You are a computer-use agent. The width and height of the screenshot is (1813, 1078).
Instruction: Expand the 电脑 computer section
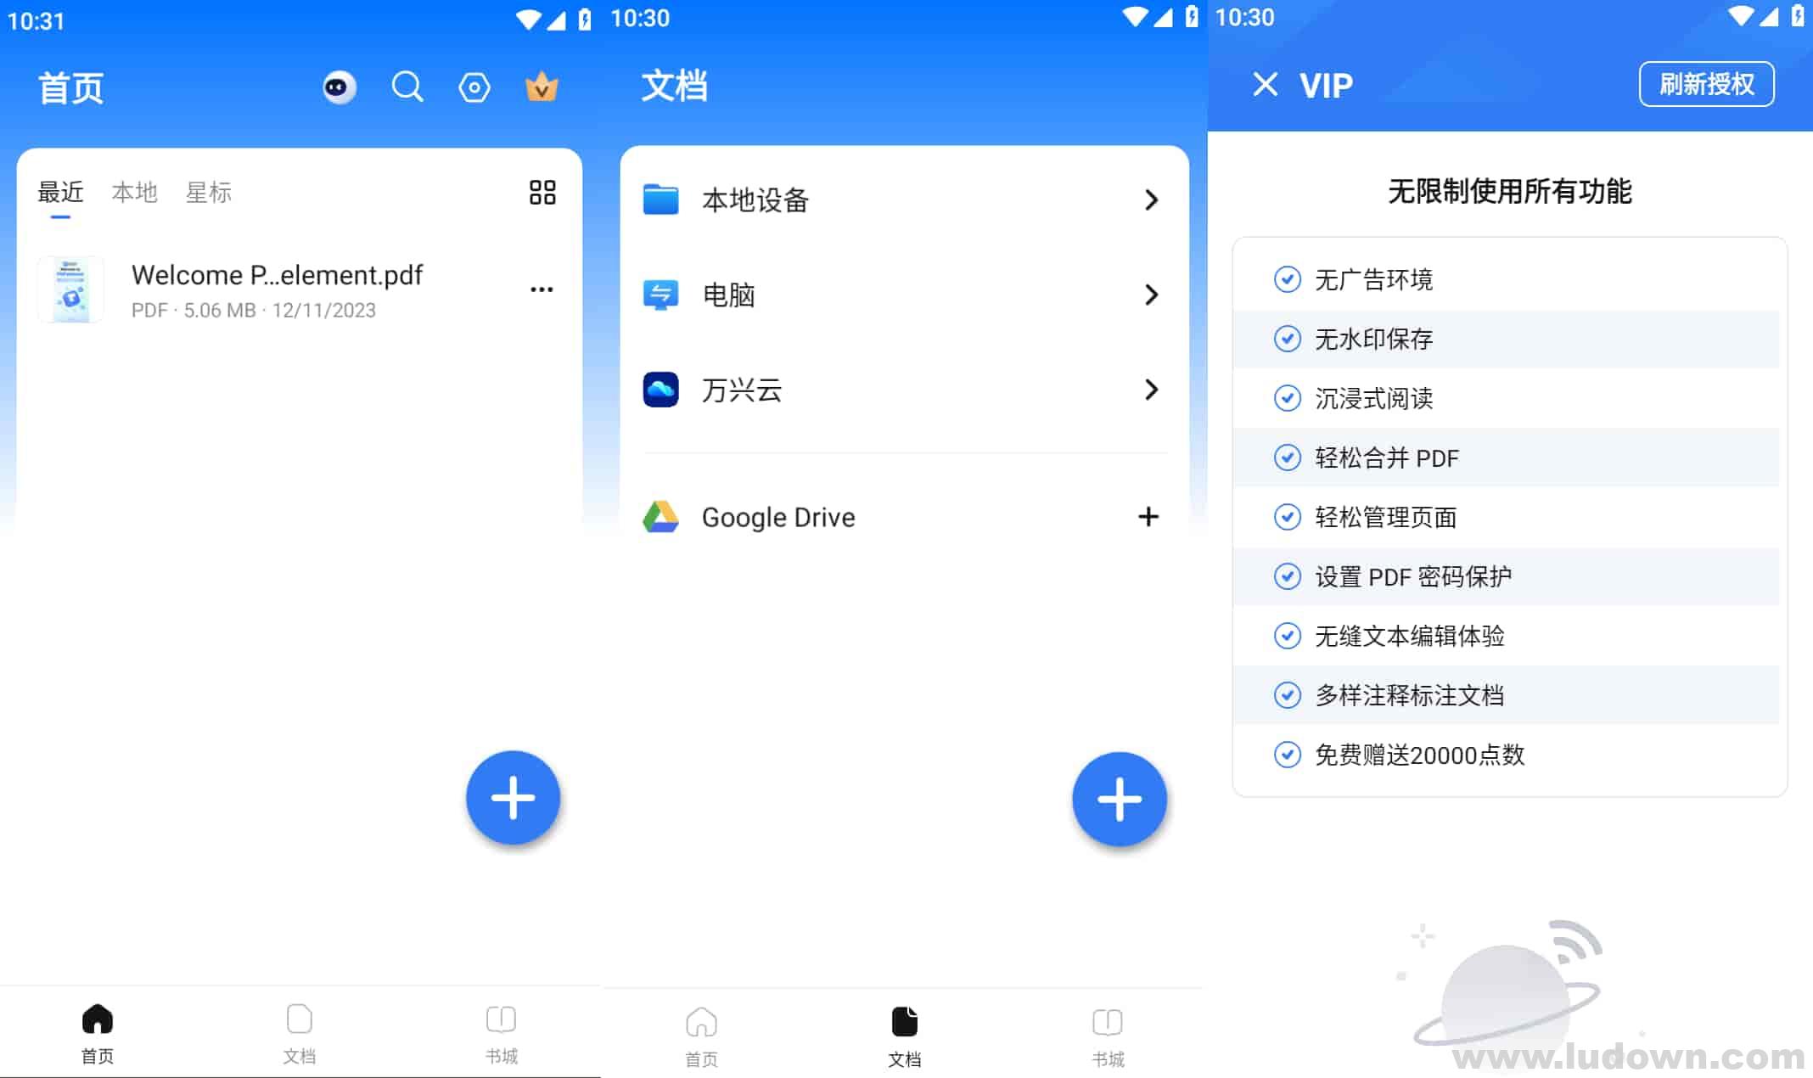[x=898, y=294]
